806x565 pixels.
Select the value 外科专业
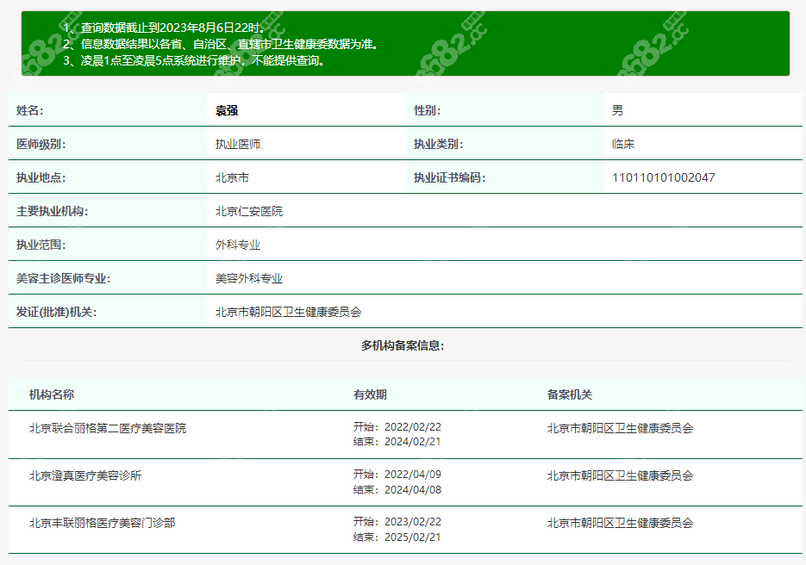coord(237,245)
